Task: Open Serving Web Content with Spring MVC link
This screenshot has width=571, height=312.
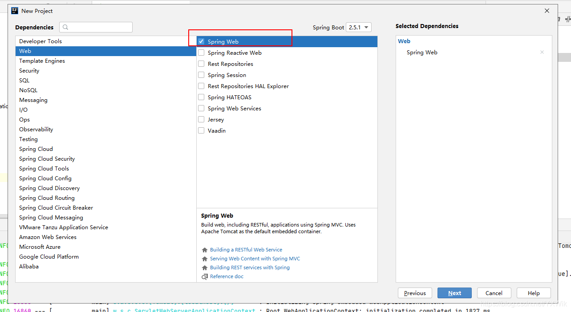Action: 255,259
